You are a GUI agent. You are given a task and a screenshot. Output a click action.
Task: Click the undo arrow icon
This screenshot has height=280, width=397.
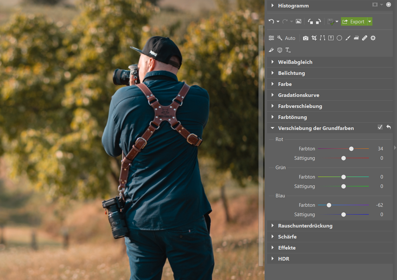click(x=271, y=21)
